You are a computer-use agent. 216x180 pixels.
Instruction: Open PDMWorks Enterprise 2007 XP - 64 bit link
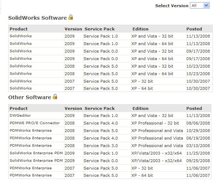[31, 175]
